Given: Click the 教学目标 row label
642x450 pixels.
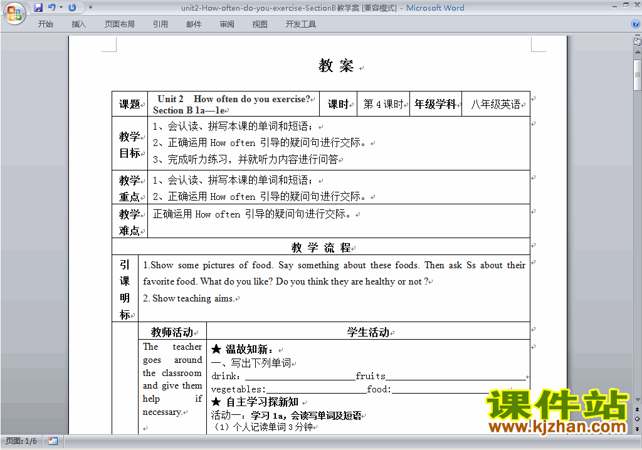Looking at the screenshot, I should [130, 145].
